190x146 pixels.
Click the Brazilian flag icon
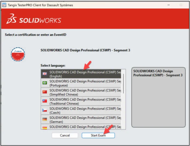tap(45, 83)
